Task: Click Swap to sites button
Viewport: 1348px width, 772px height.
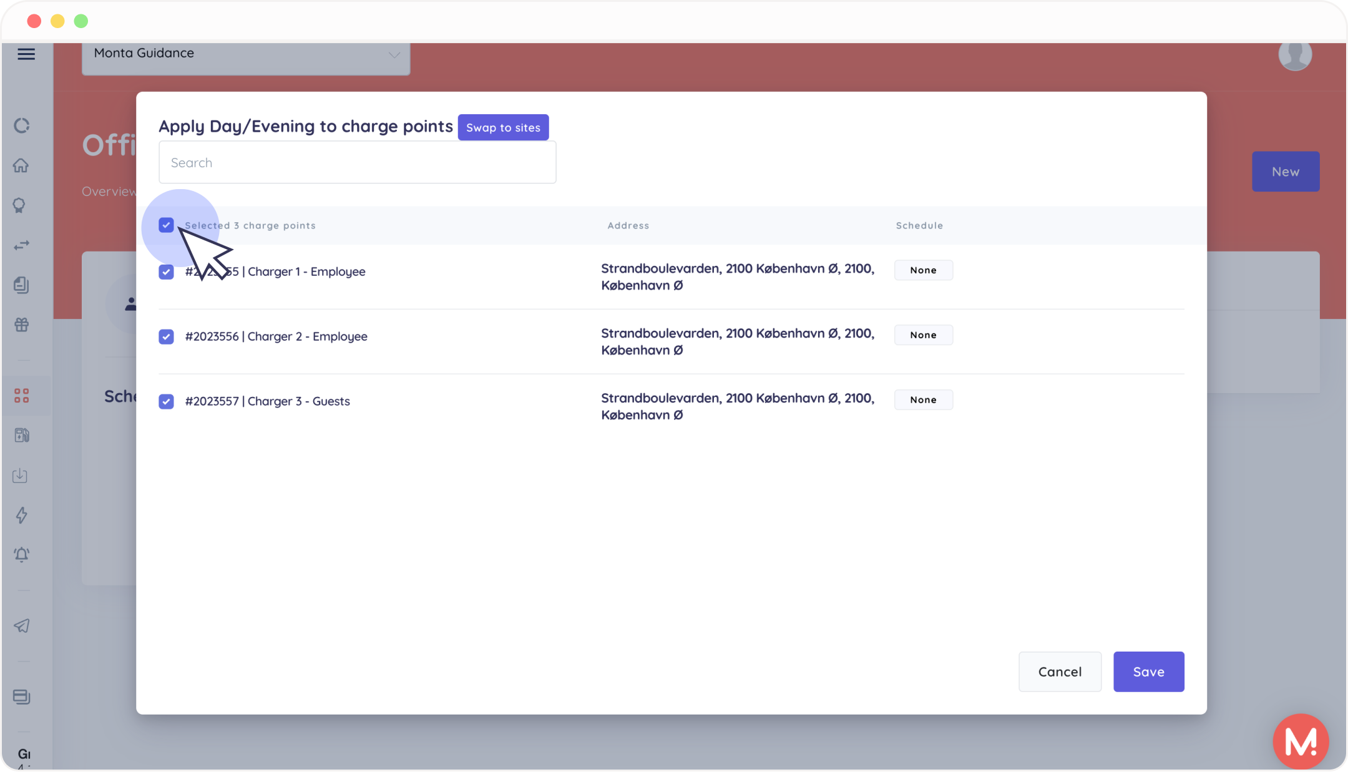Action: pyautogui.click(x=503, y=127)
